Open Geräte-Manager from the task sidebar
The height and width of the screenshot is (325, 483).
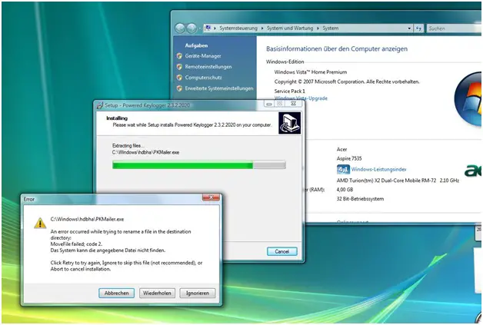pyautogui.click(x=204, y=55)
